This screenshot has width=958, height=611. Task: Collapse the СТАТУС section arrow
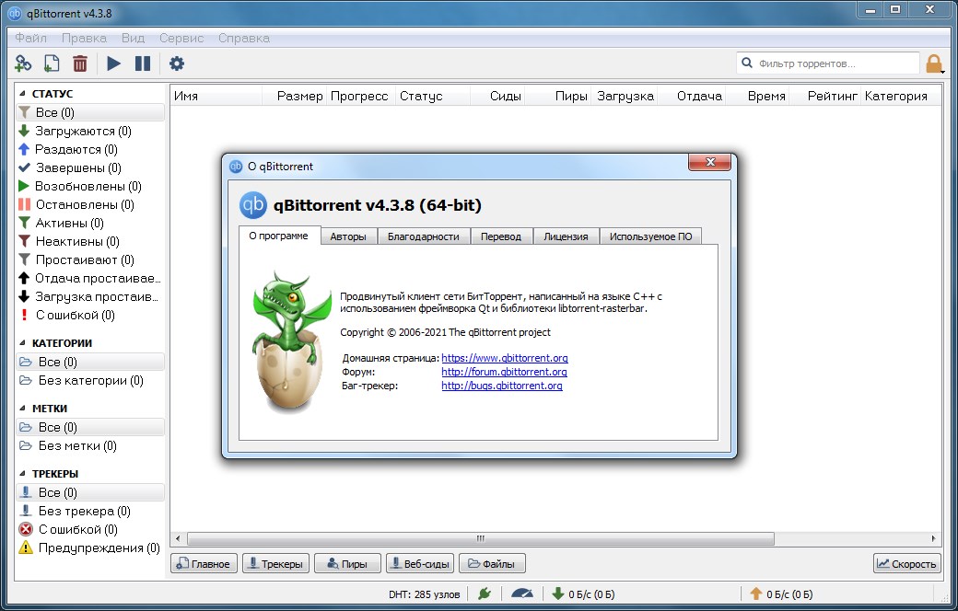pyautogui.click(x=23, y=94)
